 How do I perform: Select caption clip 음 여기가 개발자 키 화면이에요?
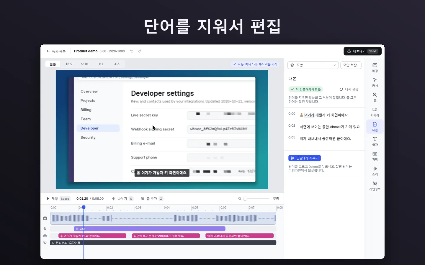tap(92, 236)
